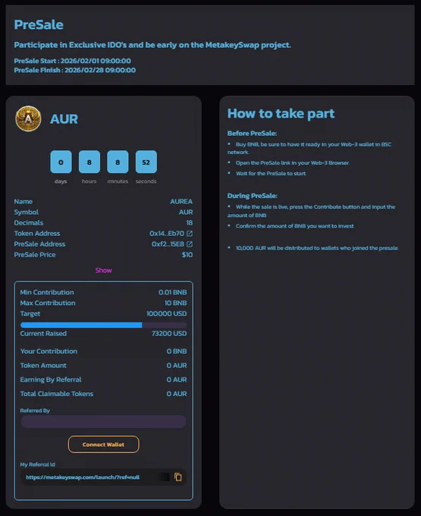421x516 pixels.
Task: Click Your Contribution value 0 BNB
Action: click(x=177, y=351)
